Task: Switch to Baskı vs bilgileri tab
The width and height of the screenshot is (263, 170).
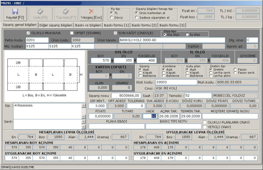Action: (x=88, y=25)
